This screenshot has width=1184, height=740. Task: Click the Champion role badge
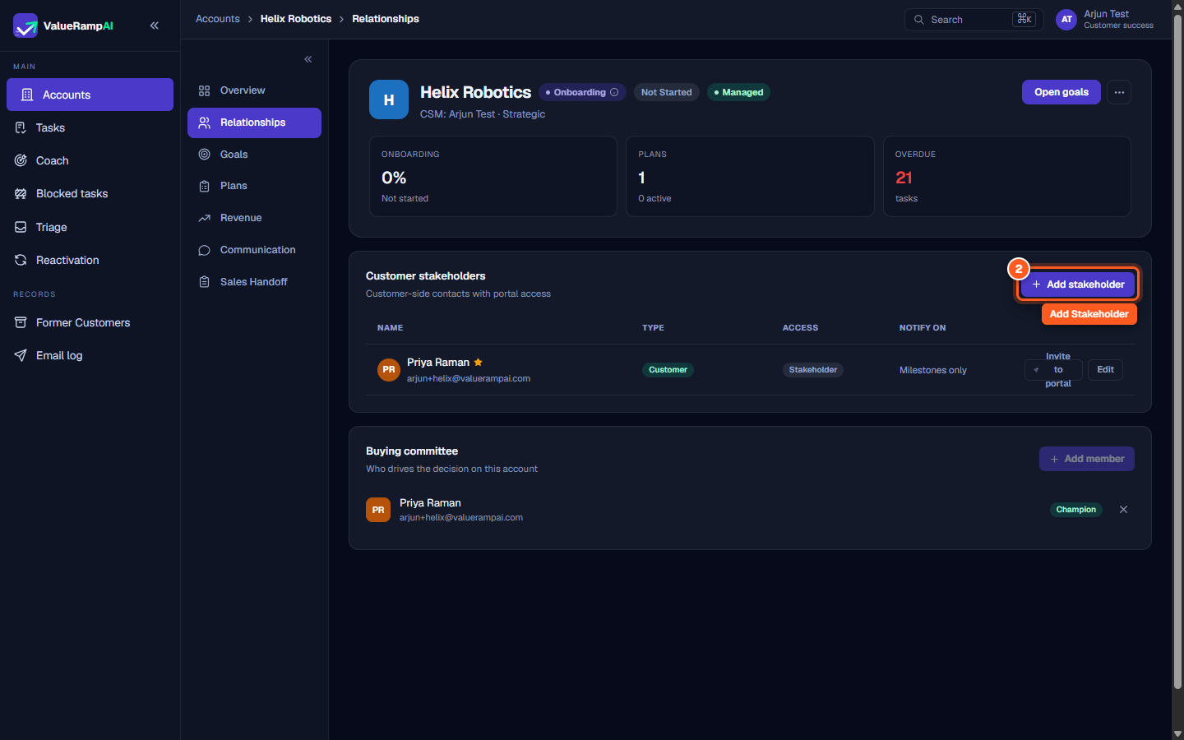tap(1076, 510)
